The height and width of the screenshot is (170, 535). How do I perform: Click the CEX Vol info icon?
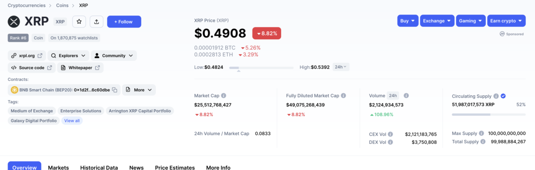click(x=390, y=134)
